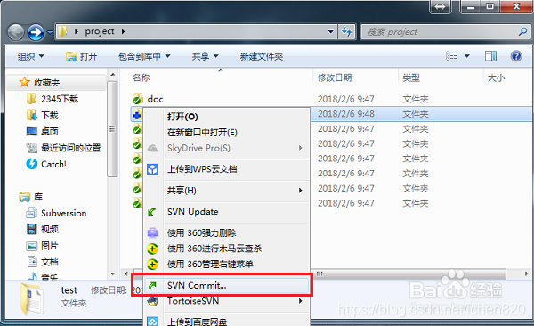Click 上传到WPS云文档 menu entry
Image resolution: width=534 pixels, height=326 pixels.
click(x=226, y=169)
